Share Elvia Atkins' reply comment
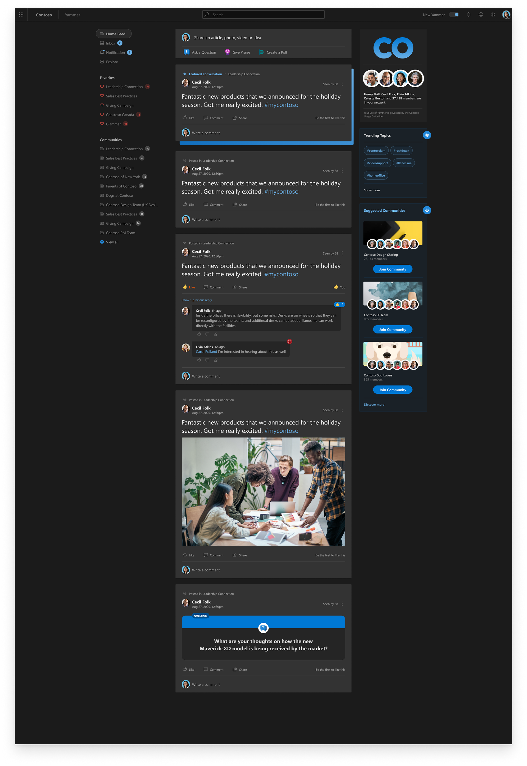Screen dimensions: 527x766 (215, 360)
